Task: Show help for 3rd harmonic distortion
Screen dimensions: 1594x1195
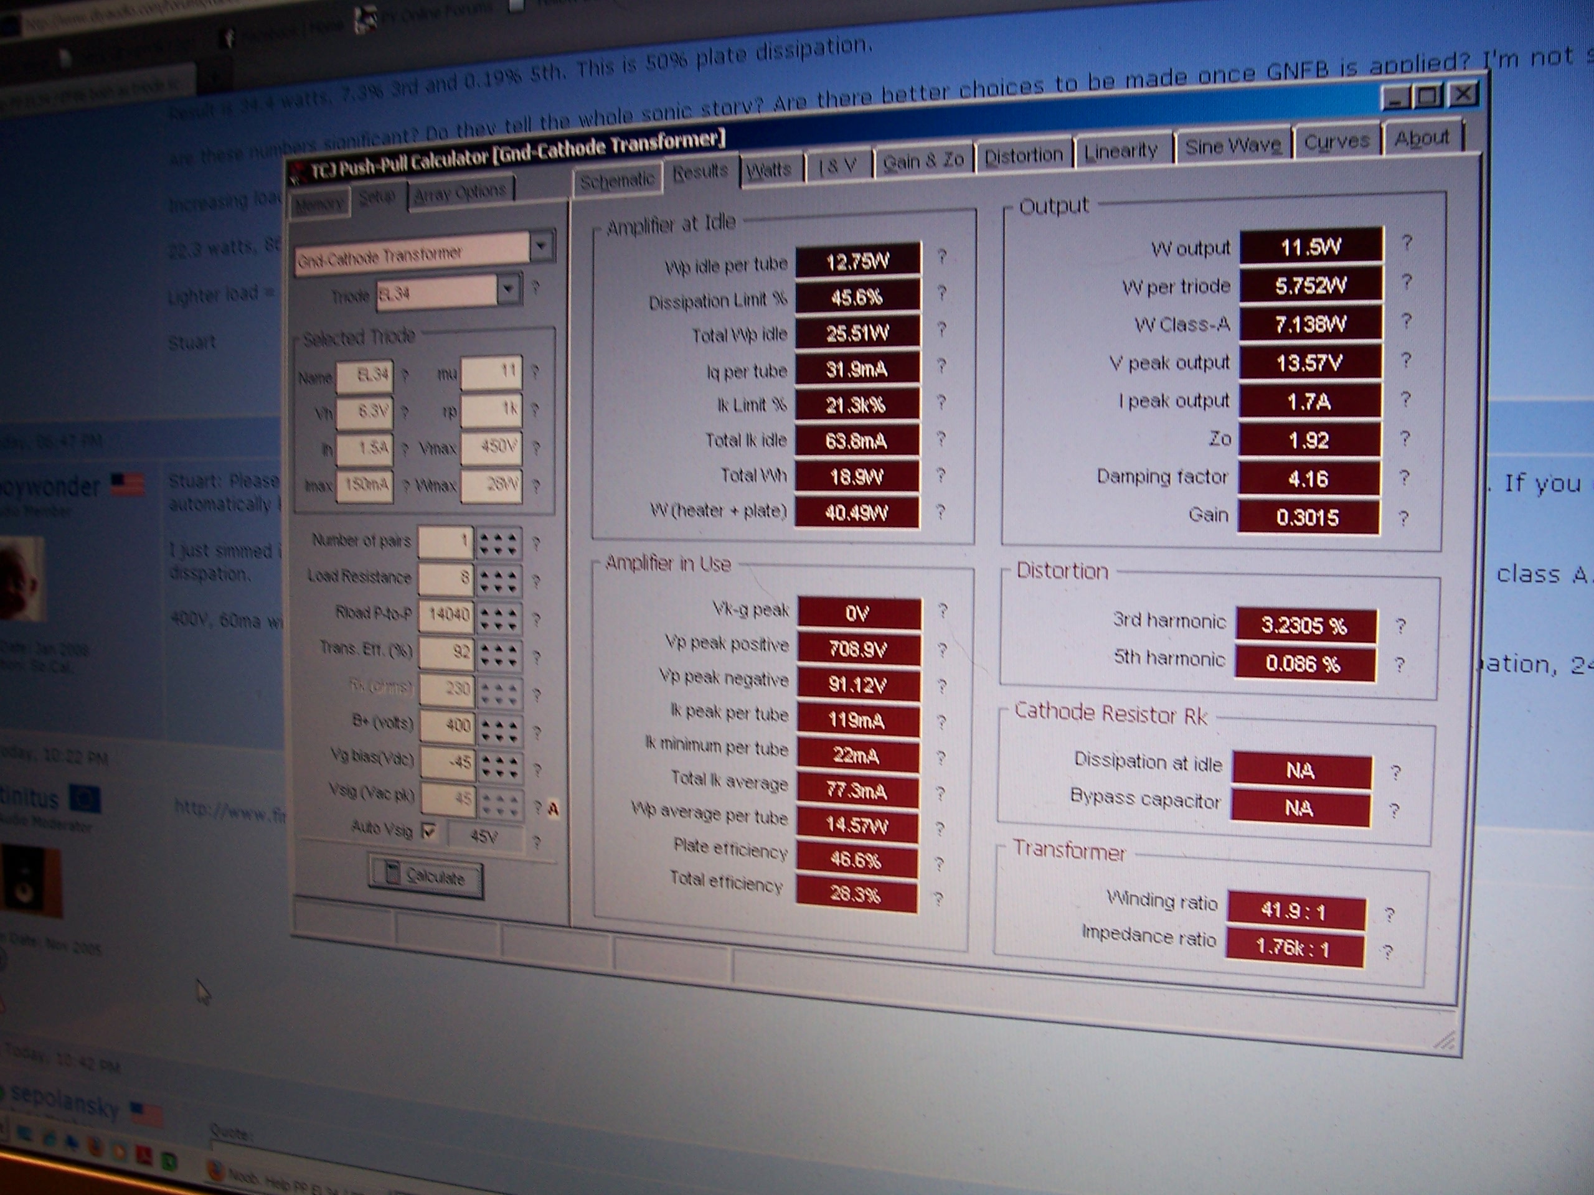Action: (x=1401, y=626)
